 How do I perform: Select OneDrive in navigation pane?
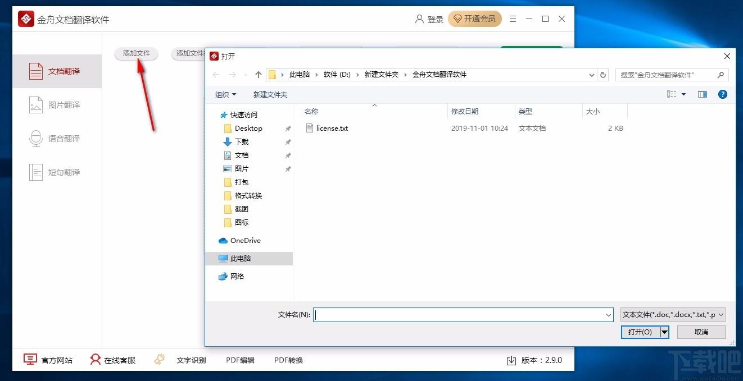point(246,241)
